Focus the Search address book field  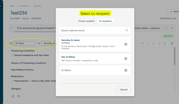[x=95, y=30]
